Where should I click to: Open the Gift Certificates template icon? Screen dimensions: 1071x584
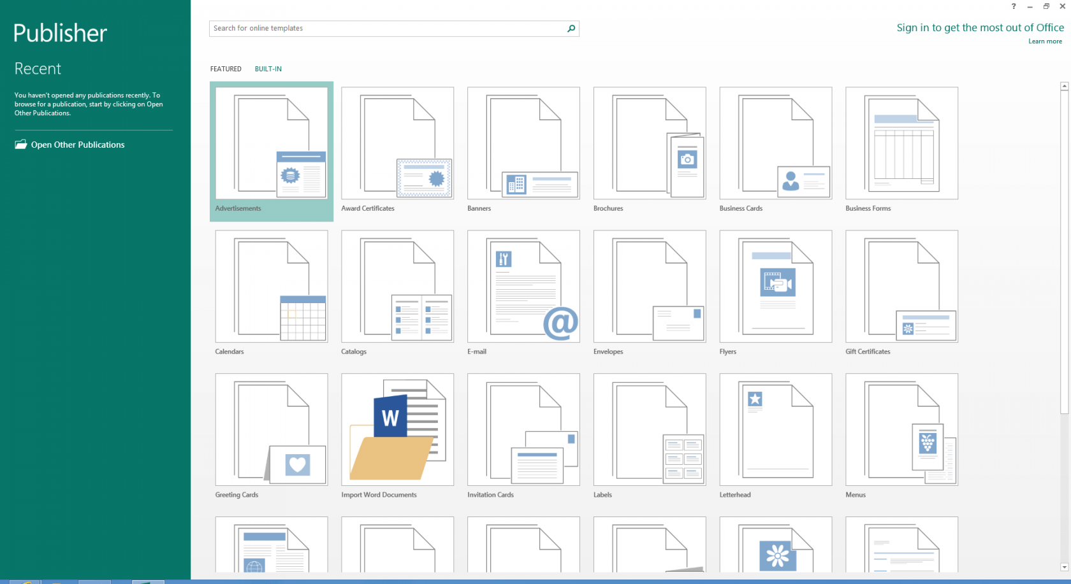point(902,287)
